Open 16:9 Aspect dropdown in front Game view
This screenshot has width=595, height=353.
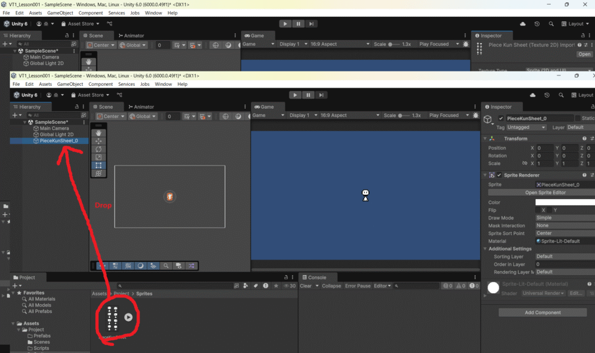point(349,116)
